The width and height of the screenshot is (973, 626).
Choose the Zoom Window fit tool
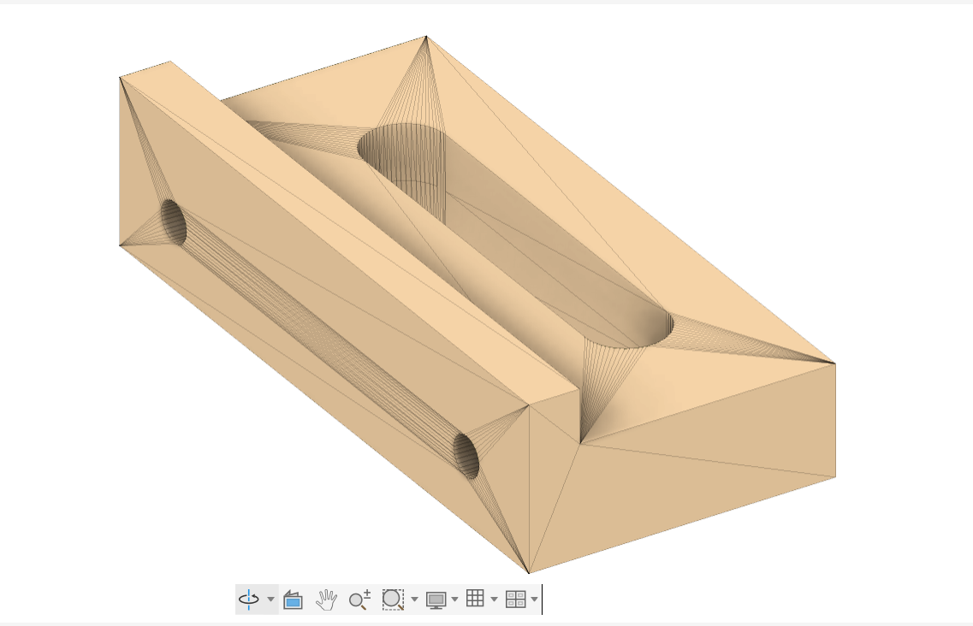(393, 599)
